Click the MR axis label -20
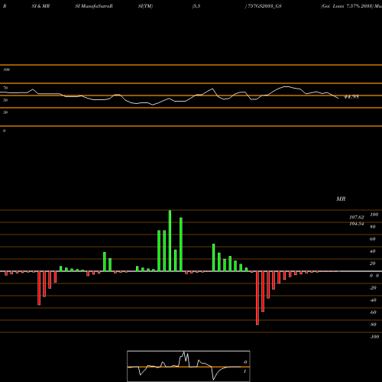The height and width of the screenshot is (382, 382). [x=373, y=288]
